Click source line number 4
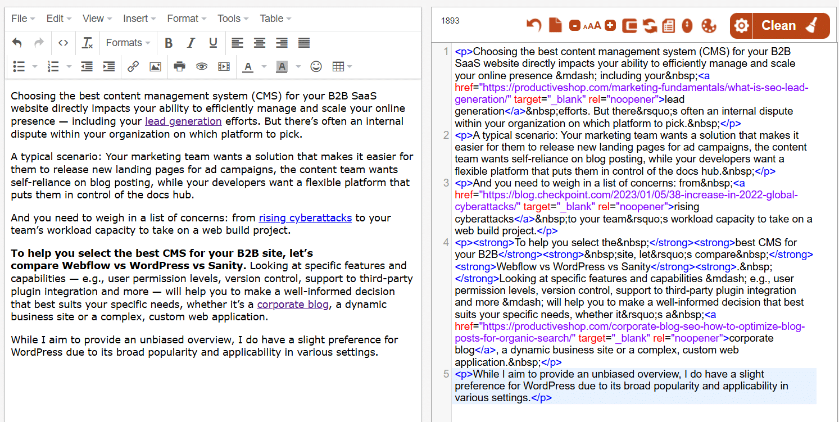The height and width of the screenshot is (422, 839). coord(446,243)
